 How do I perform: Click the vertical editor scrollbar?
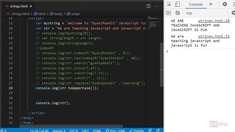click(x=162, y=65)
